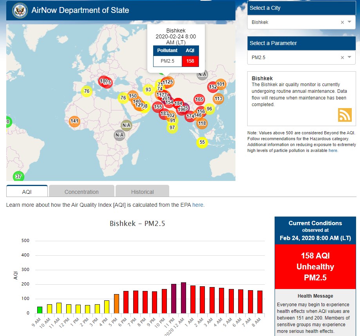Click the Department of State seal logo
The height and width of the screenshot is (336, 360).
tap(20, 11)
